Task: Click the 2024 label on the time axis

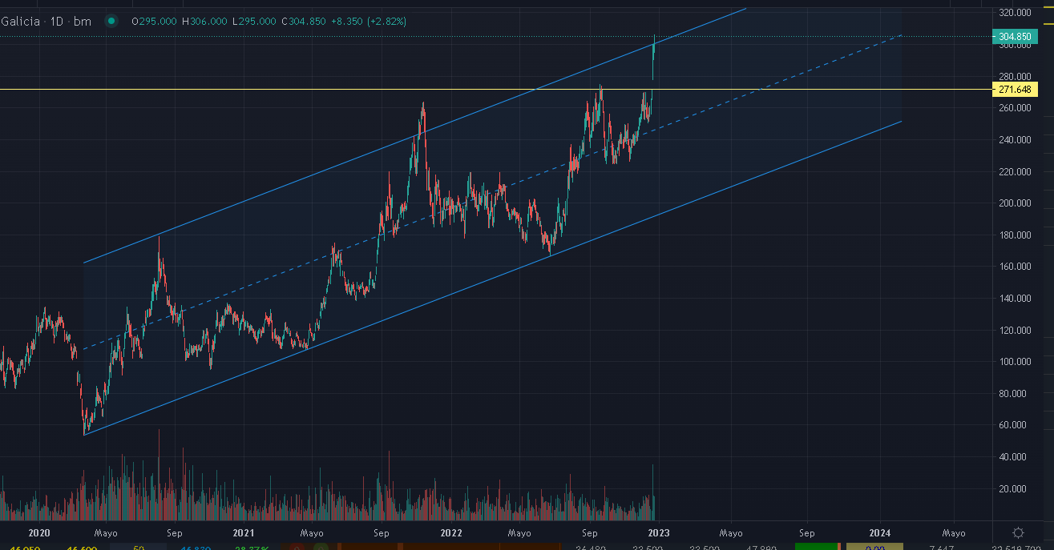Action: click(x=879, y=533)
